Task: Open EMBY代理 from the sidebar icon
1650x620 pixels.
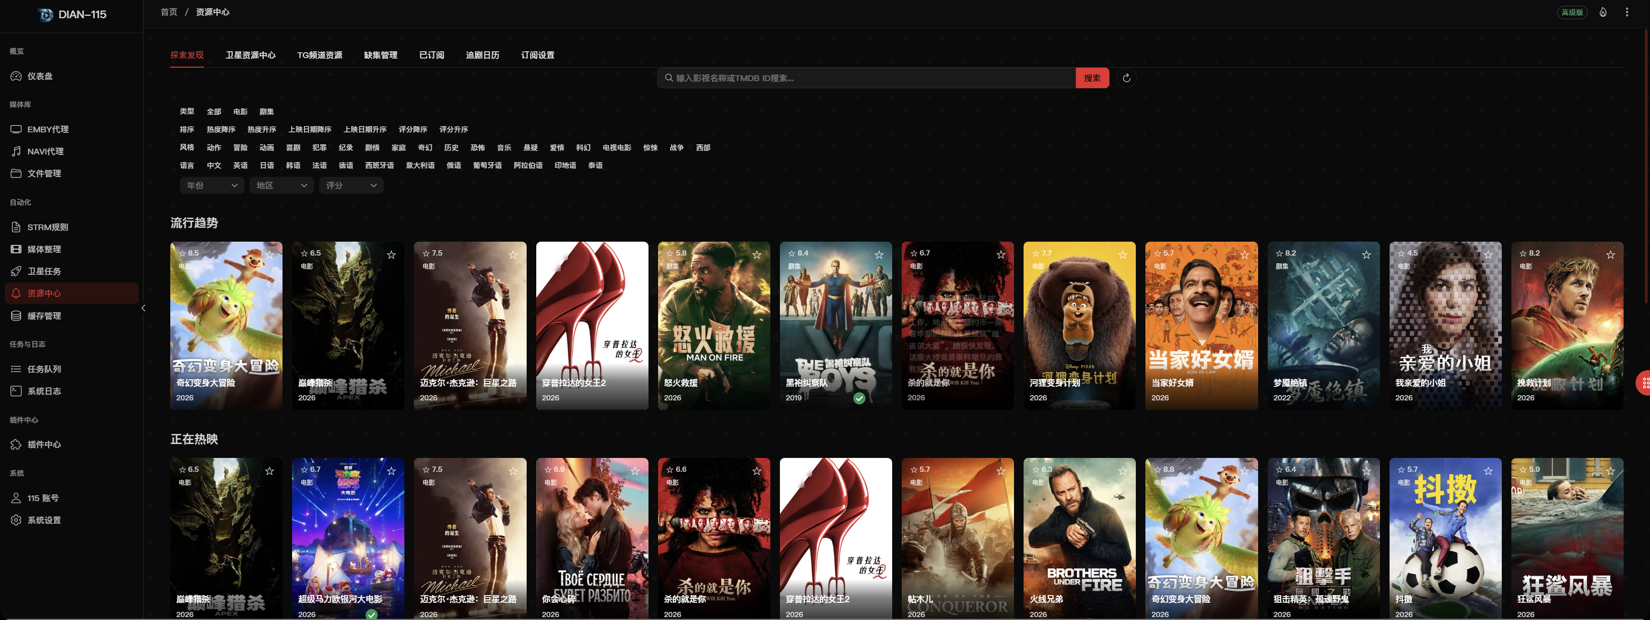Action: click(x=16, y=129)
